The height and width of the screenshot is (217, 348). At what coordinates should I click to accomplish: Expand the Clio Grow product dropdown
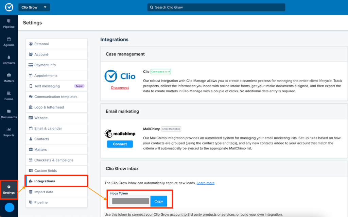pos(34,7)
